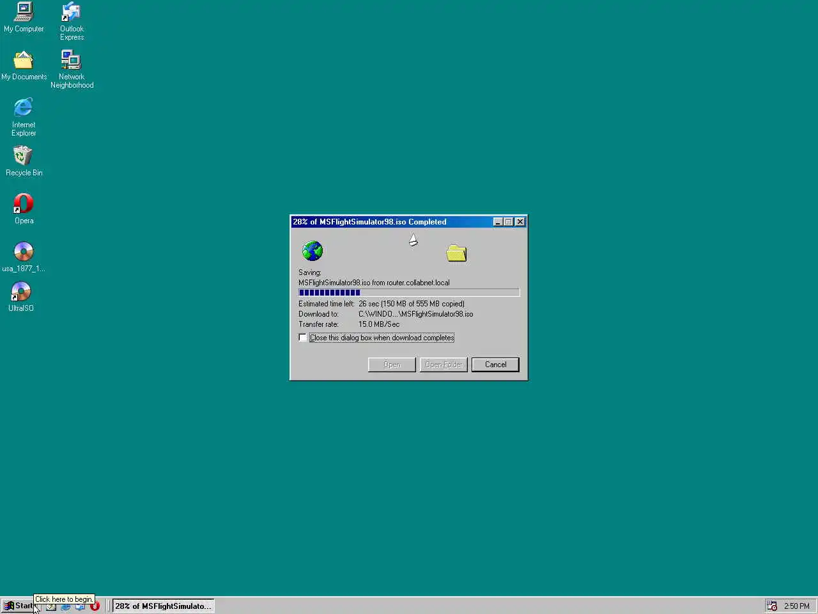Viewport: 818px width, 614px height.
Task: Launch Outlook Express from Quick Launch
Action: tap(80, 606)
